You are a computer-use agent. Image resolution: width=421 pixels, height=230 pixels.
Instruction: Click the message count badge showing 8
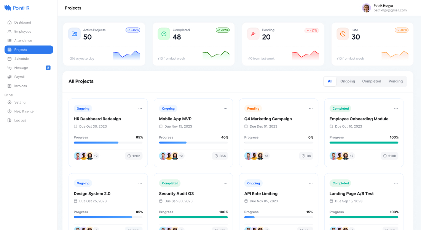[x=48, y=68]
